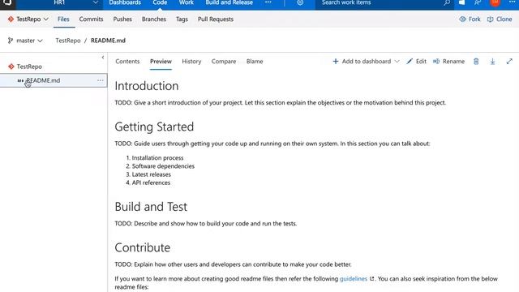Click the Introduction heading

147,86
